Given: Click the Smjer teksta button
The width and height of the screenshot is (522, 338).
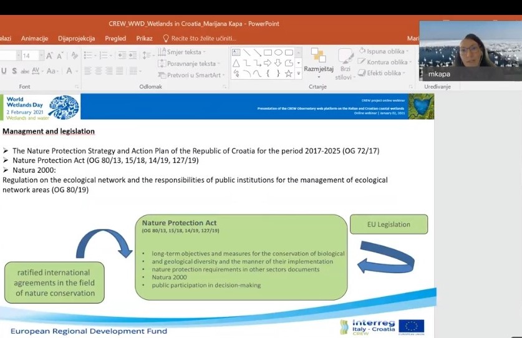Looking at the screenshot, I should (x=181, y=52).
